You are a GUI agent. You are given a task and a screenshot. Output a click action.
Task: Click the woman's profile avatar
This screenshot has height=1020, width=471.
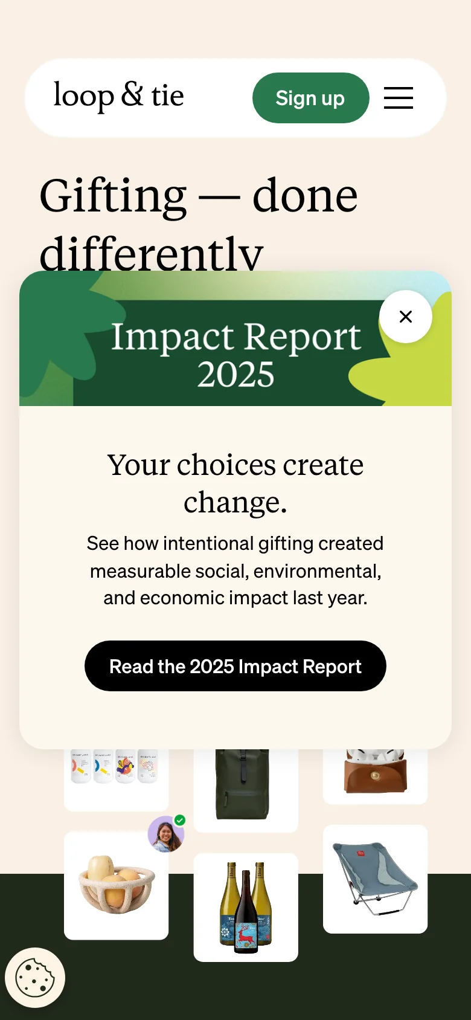coord(165,835)
